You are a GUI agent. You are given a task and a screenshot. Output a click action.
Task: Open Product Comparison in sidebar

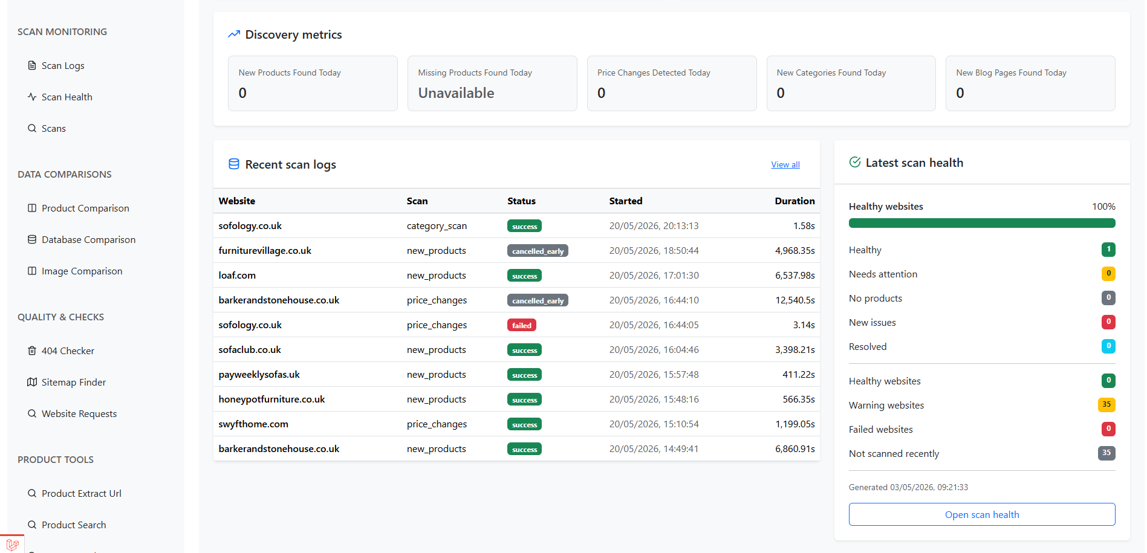pyautogui.click(x=85, y=208)
